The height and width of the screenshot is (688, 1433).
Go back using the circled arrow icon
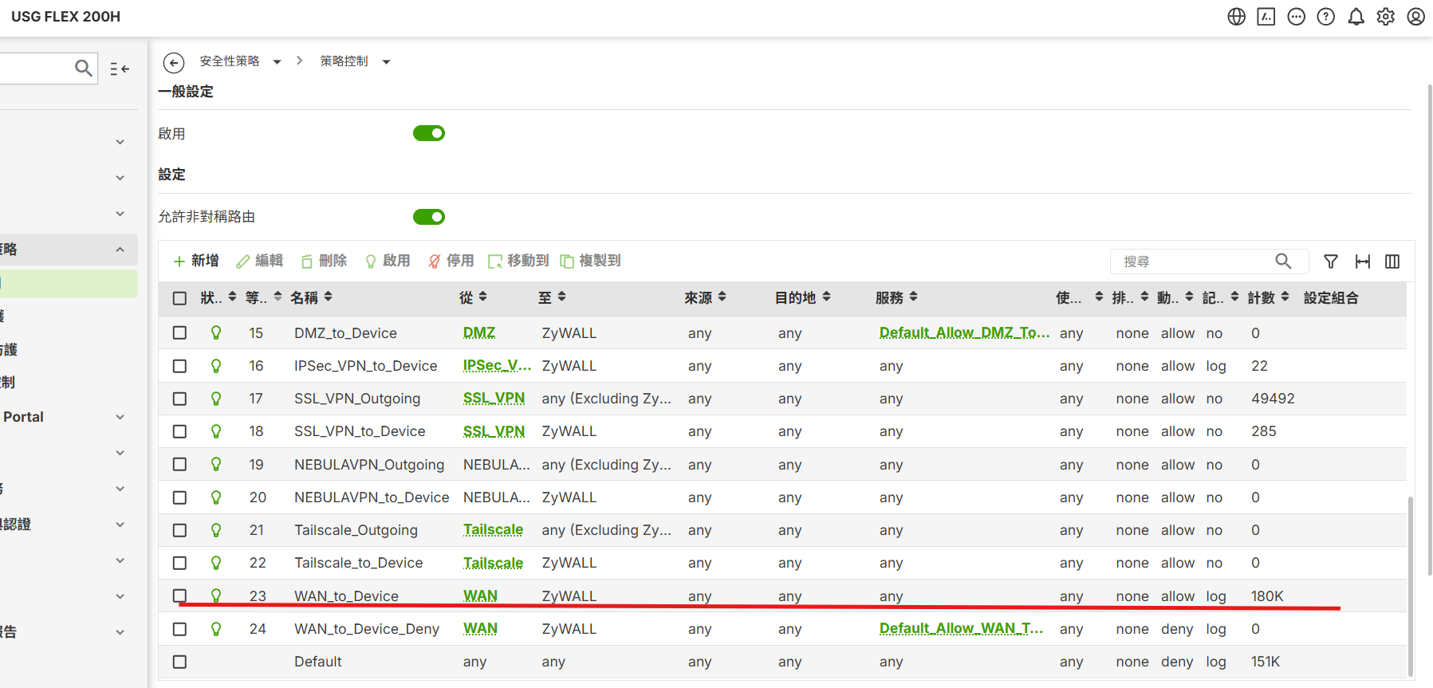pos(174,62)
